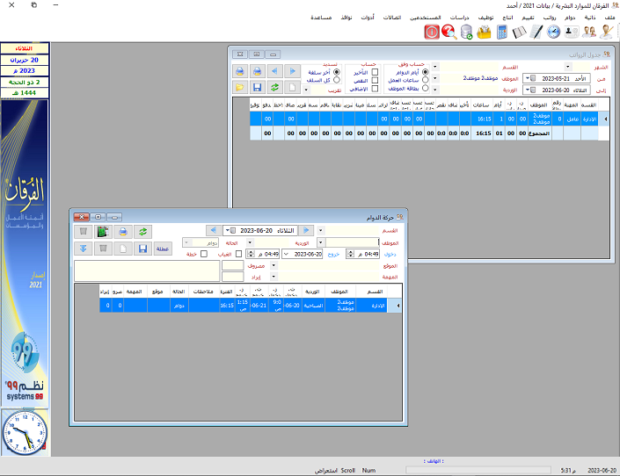Open the analog clock icon in main toolbar
Viewport: 620px width, 476px height.
click(553, 32)
